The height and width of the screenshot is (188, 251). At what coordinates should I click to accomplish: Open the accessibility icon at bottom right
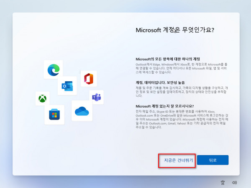click(223, 183)
